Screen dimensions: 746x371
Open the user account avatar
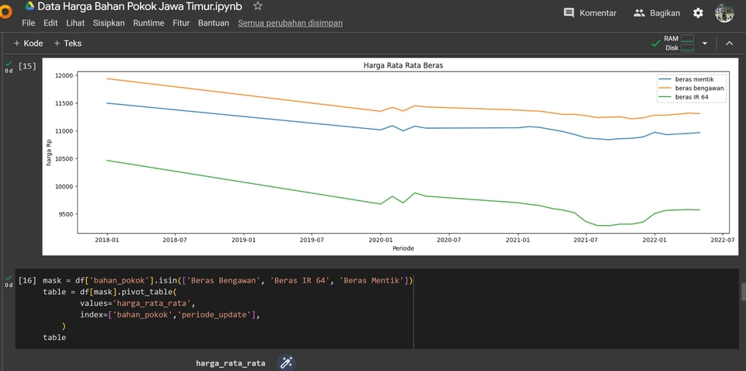(x=724, y=13)
